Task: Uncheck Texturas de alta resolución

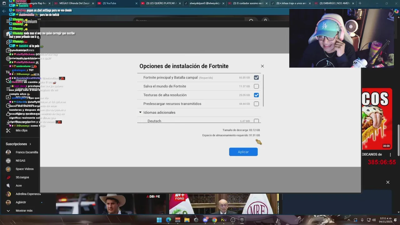Action: coord(256,95)
